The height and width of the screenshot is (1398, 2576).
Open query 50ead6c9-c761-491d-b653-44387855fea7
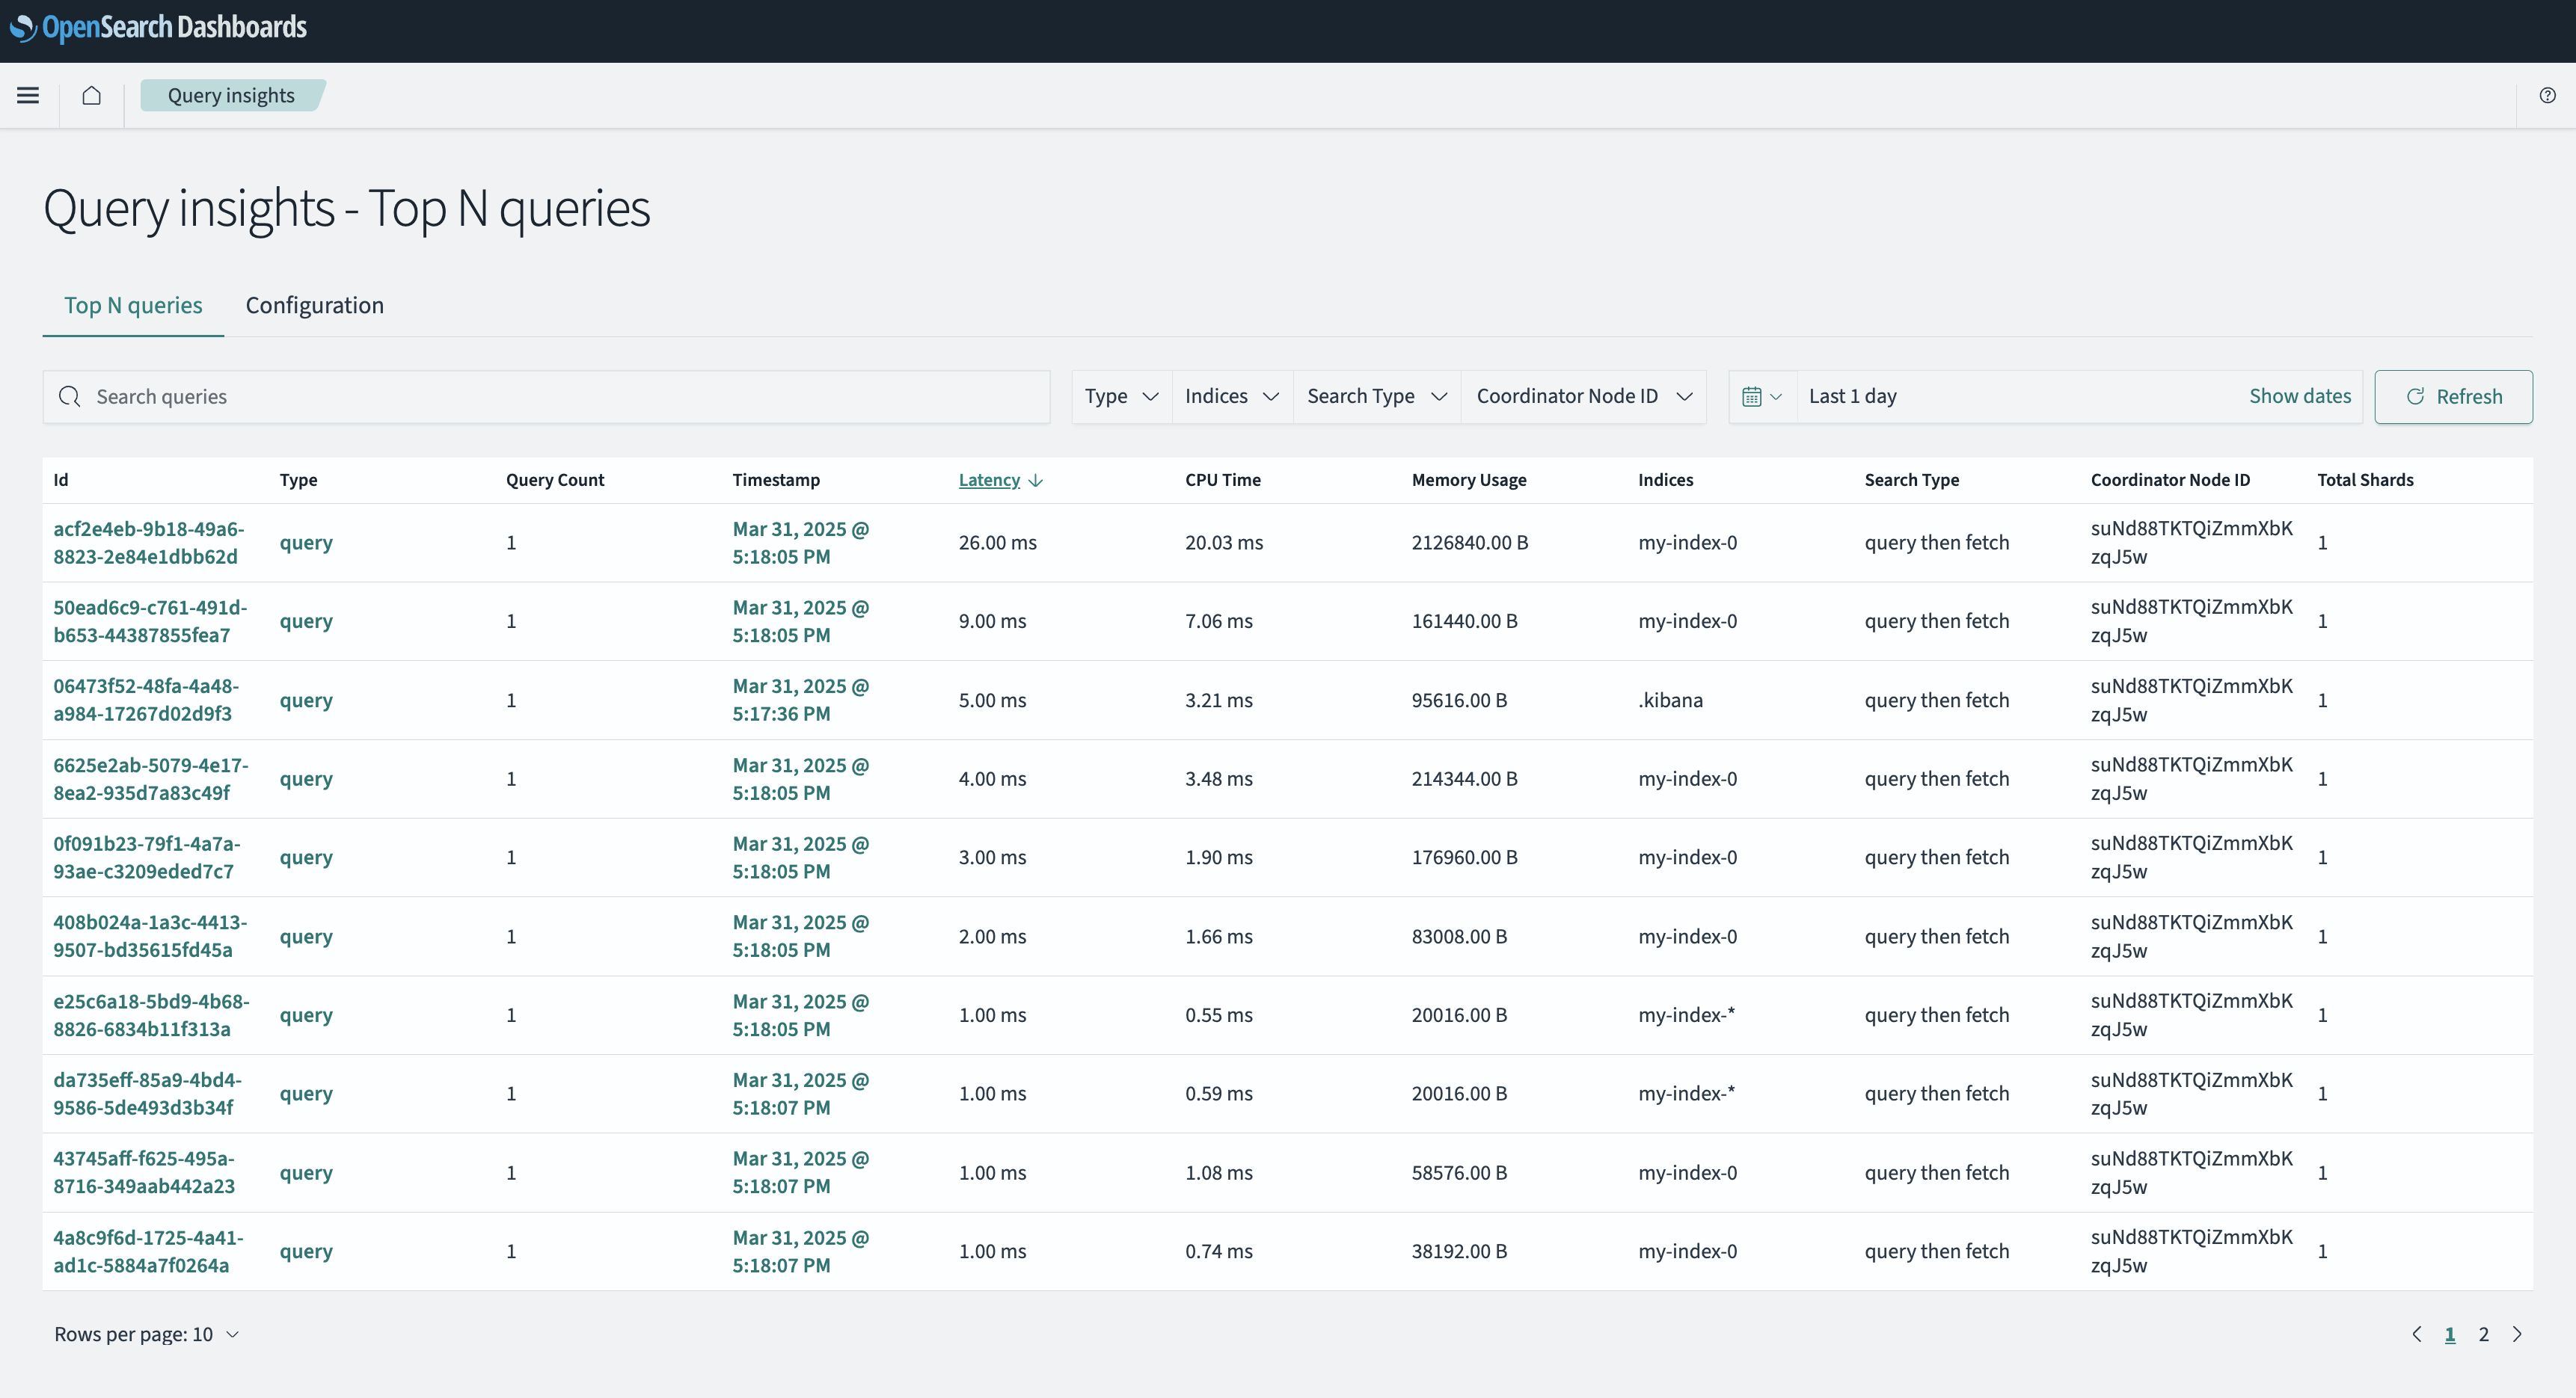[x=150, y=621]
